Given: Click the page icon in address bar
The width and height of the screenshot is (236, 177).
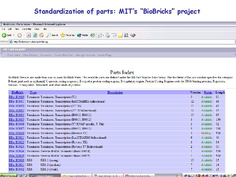Looking at the screenshot, I should click(x=11, y=42).
